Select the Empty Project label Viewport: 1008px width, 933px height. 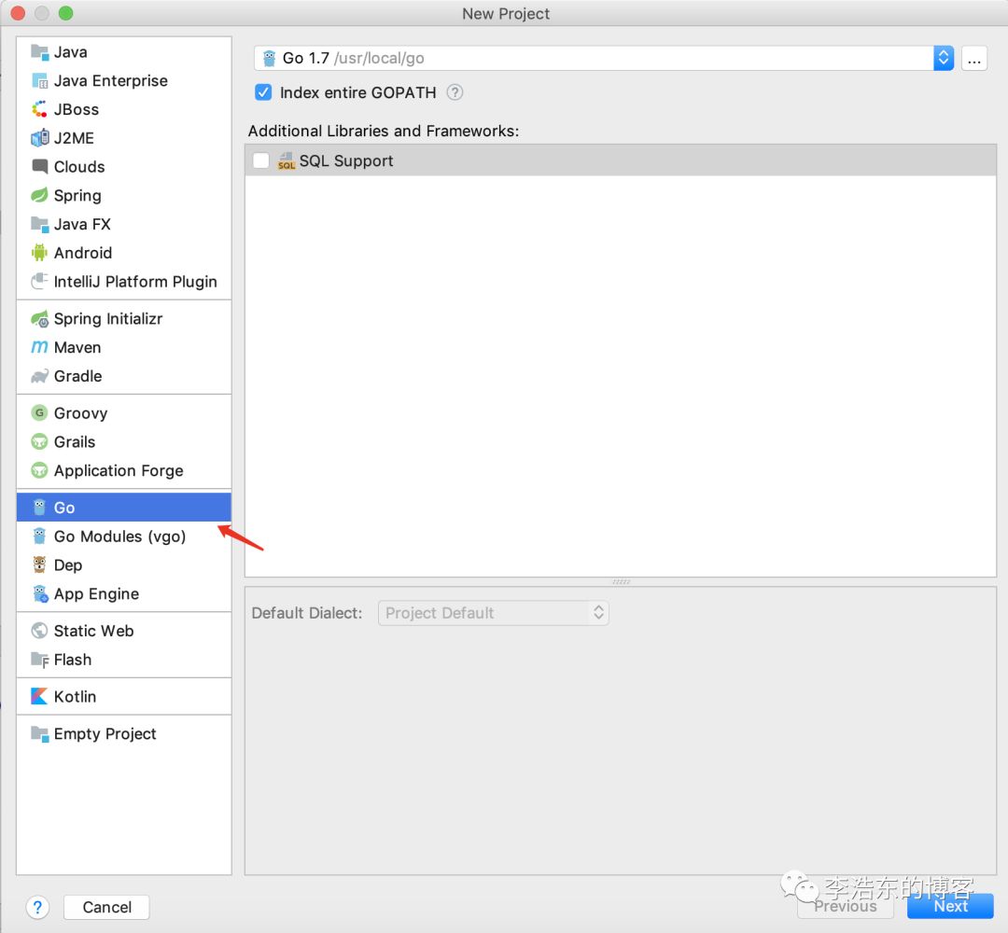[x=105, y=734]
